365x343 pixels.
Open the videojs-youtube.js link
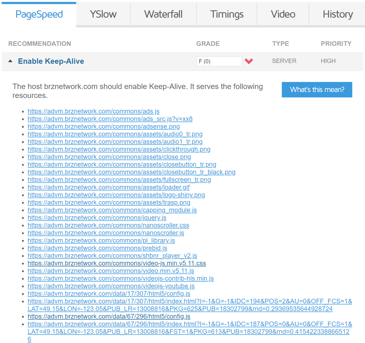111,286
